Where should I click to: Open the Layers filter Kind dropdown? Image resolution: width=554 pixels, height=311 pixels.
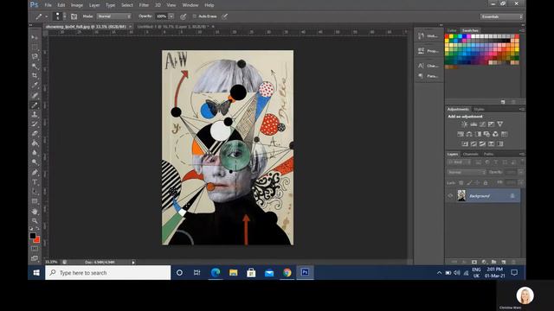(x=459, y=162)
